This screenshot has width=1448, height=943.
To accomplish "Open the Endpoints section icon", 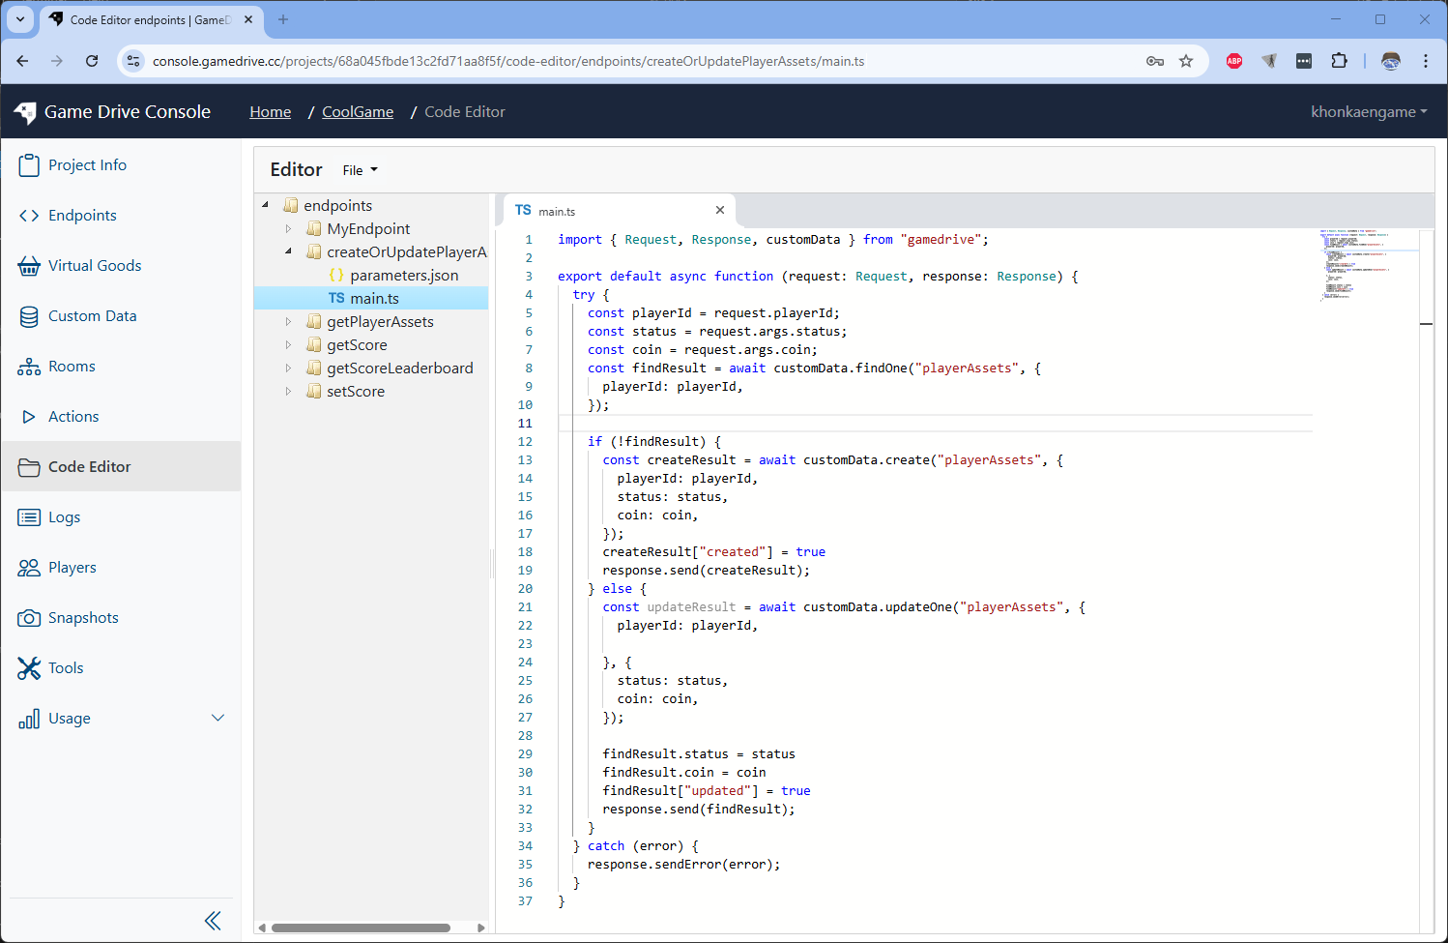I will pos(29,215).
